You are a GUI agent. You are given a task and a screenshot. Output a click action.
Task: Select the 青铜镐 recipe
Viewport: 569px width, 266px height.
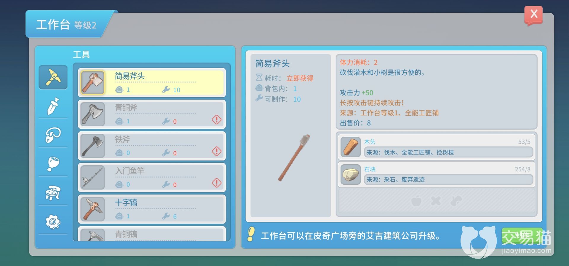point(152,234)
